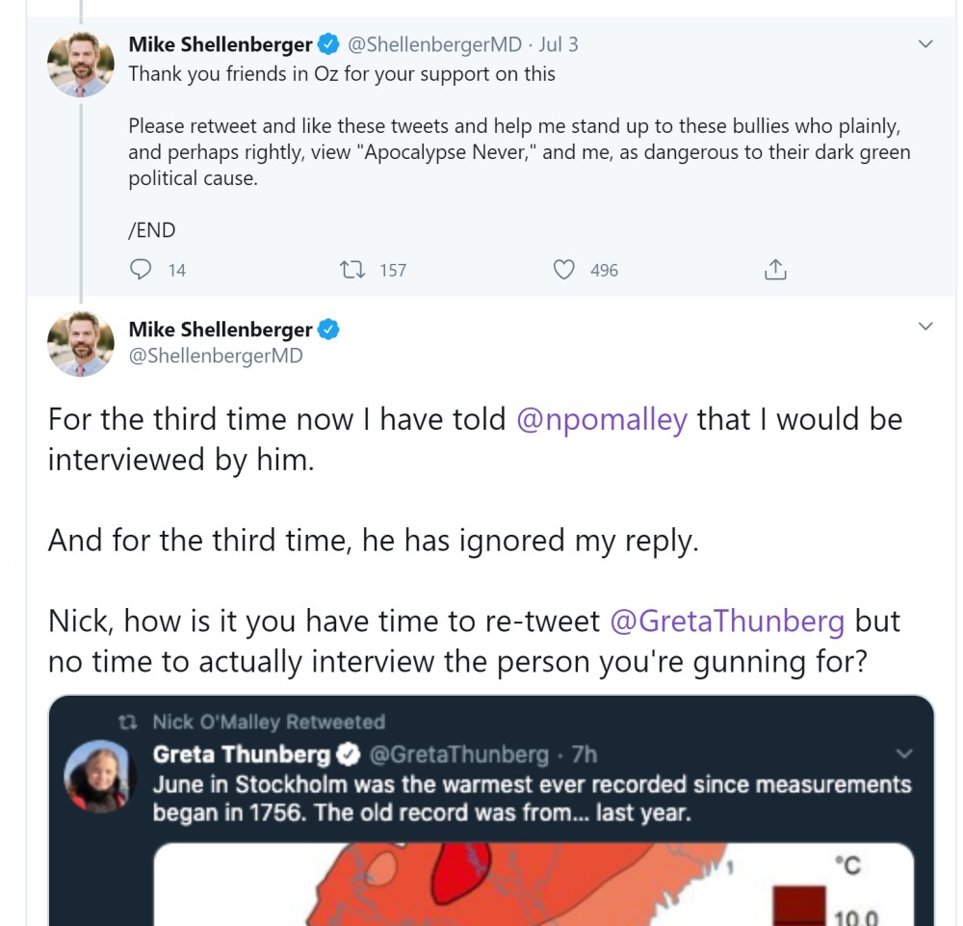Open the caret on Greta Thunberg's embedded tweet
963x926 pixels.
(x=903, y=754)
